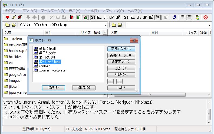Toggle local no-conversion 無 button
The height and width of the screenshot is (134, 214).
(x=157, y=17)
